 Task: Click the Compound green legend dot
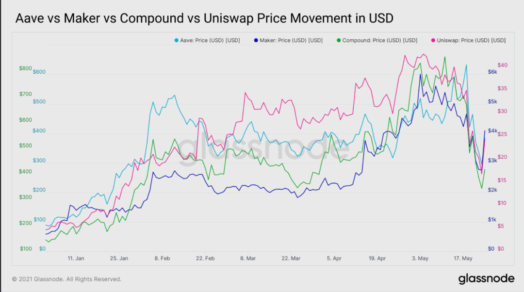[x=339, y=40]
